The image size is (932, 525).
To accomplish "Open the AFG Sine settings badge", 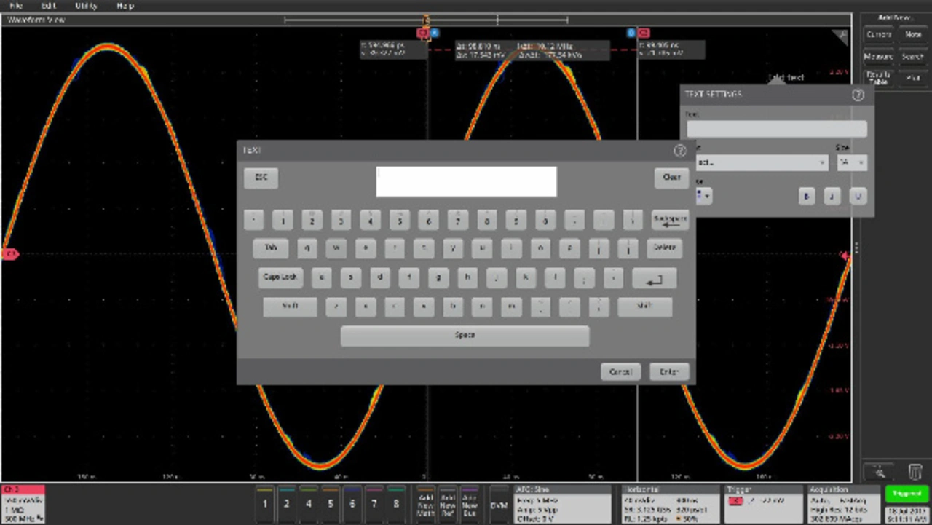I will point(563,504).
